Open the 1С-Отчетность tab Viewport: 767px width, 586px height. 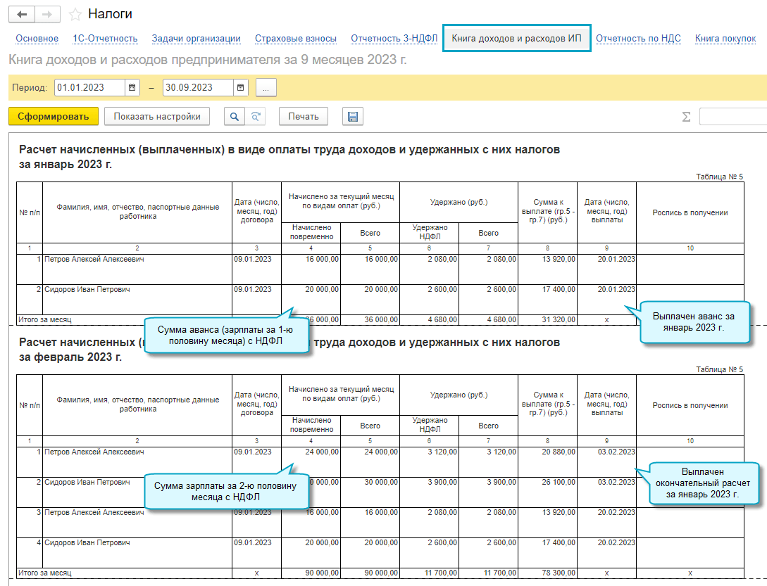point(105,39)
